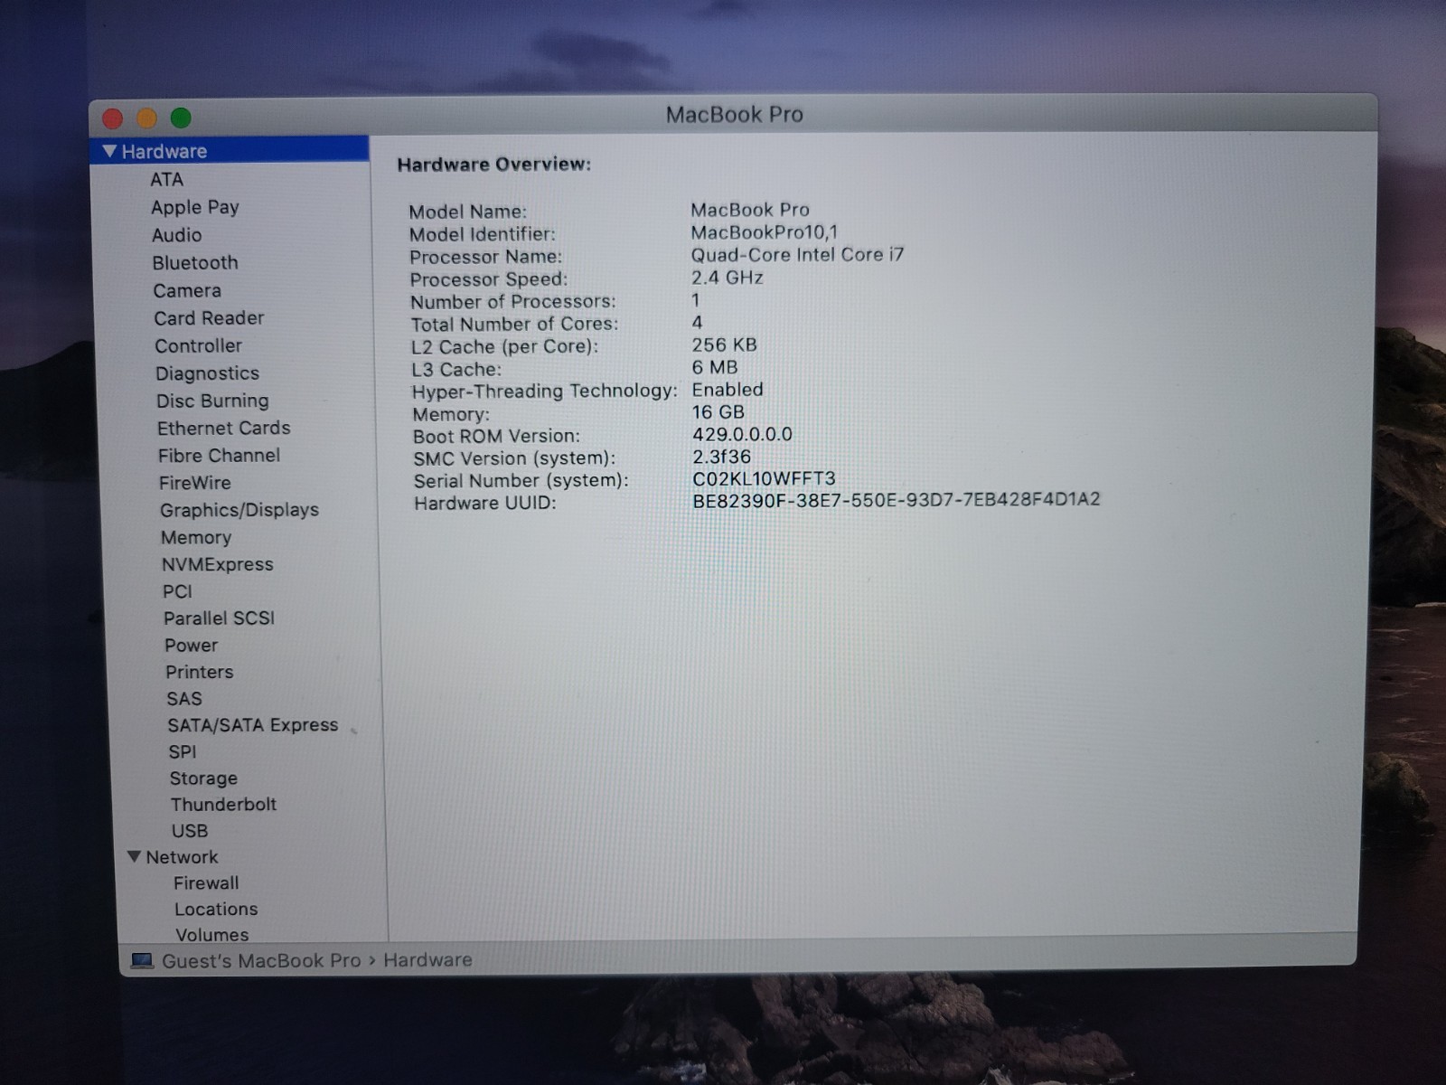The height and width of the screenshot is (1085, 1446).
Task: Click the Serial Number (system) label
Action: coord(521,481)
